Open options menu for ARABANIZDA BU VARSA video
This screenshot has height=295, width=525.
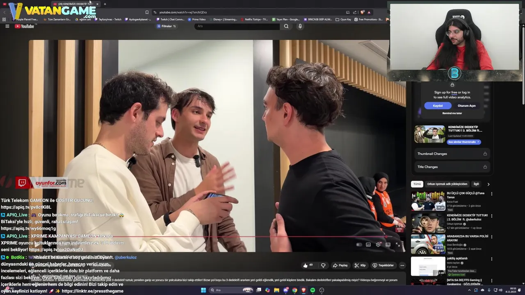[491, 237]
